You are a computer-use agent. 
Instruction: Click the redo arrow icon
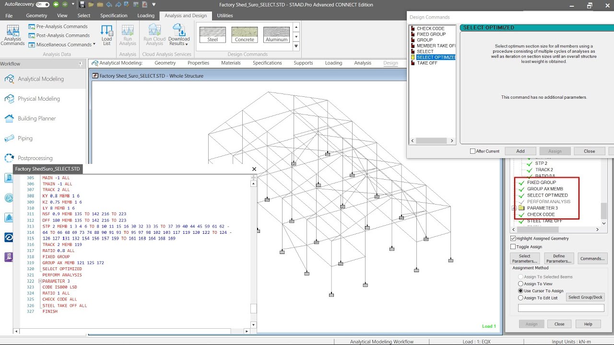(118, 5)
